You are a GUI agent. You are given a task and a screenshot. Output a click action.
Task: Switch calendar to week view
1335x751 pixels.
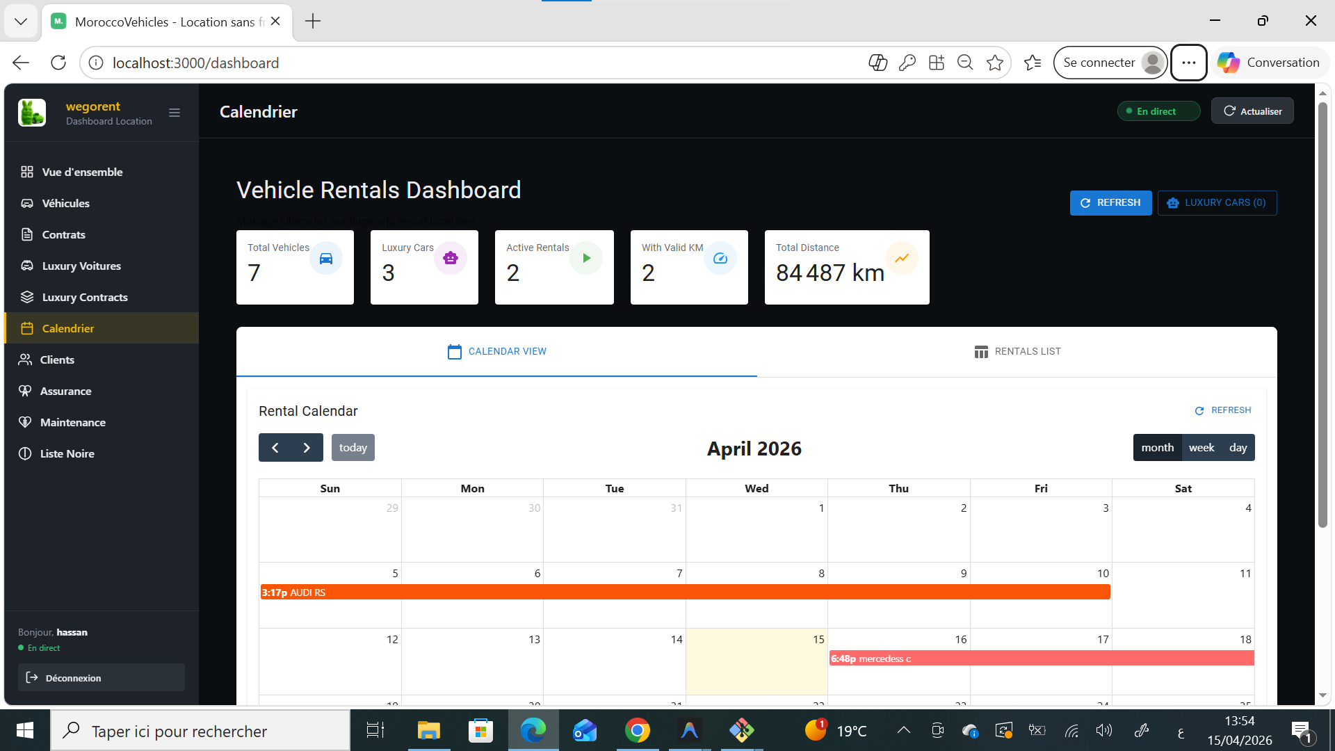pos(1201,448)
